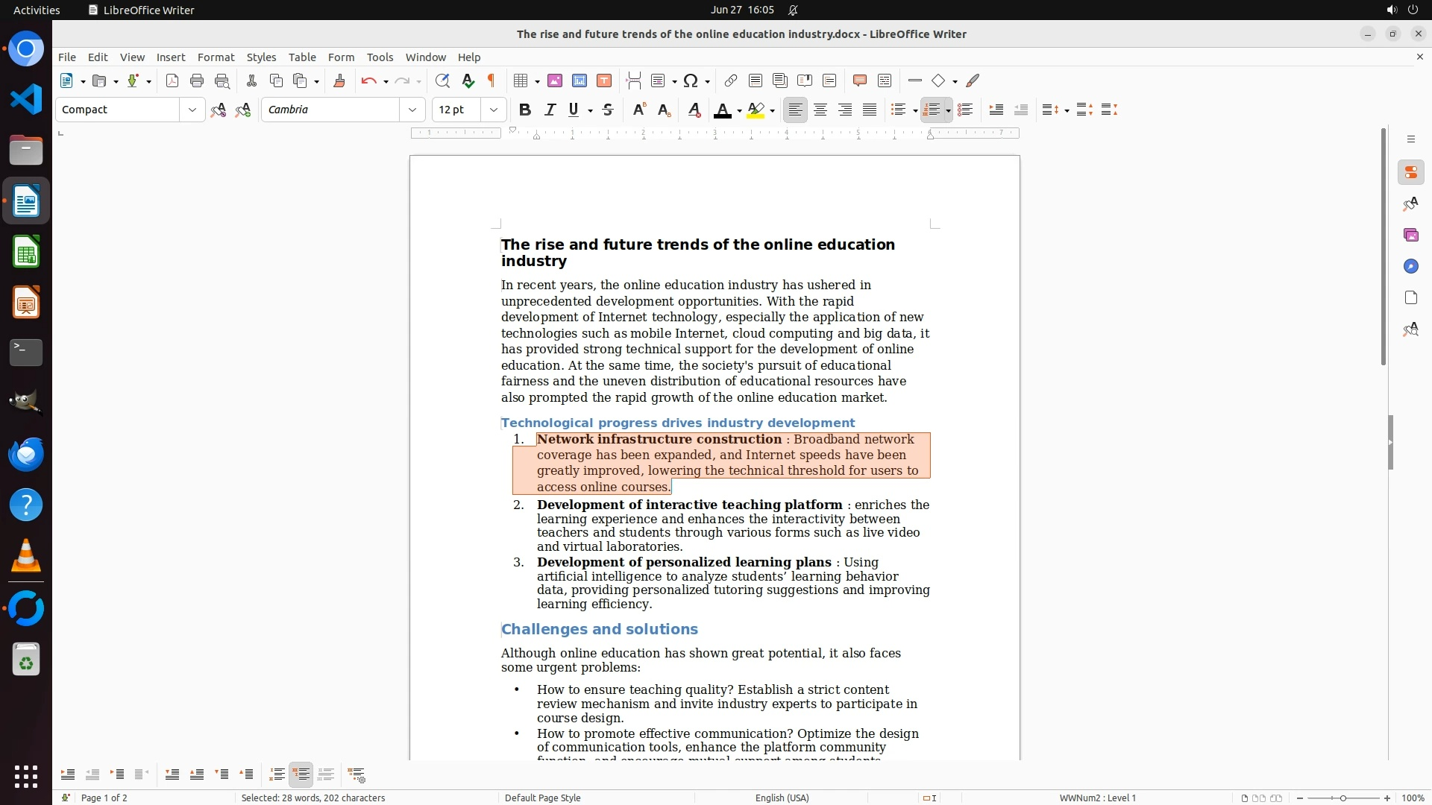Toggle Italic formatting
Image resolution: width=1432 pixels, height=805 pixels.
click(x=550, y=110)
